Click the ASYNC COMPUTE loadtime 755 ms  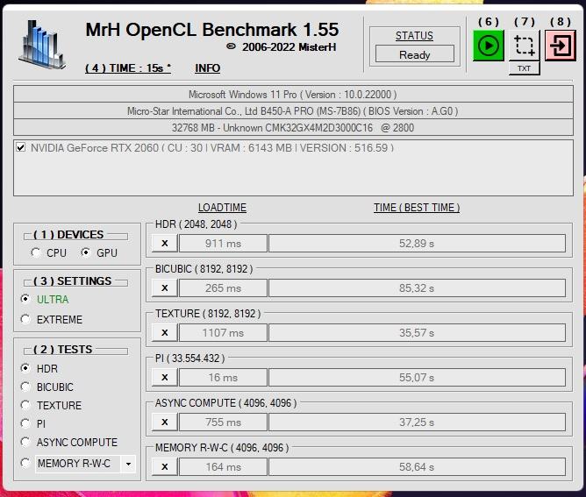pos(223,422)
